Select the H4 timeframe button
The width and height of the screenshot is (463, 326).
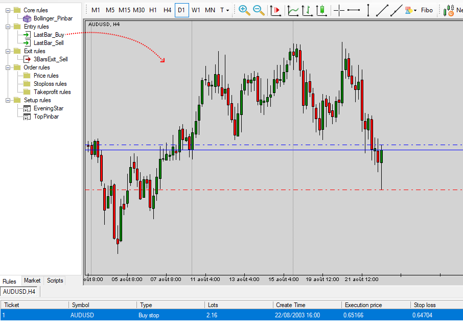[167, 10]
